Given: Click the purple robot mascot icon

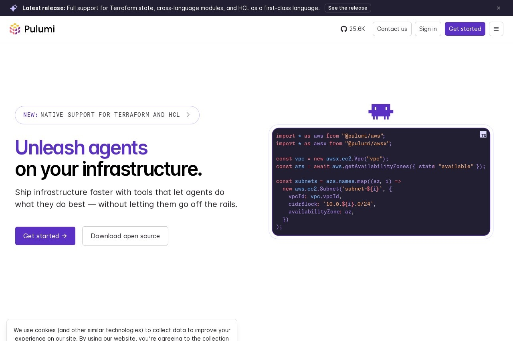Looking at the screenshot, I should coord(381,112).
